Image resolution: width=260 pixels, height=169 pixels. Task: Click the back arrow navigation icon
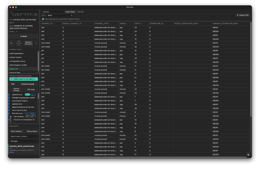[11, 43]
